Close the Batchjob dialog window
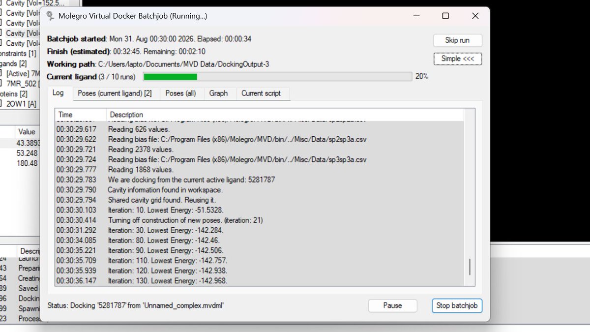 point(475,16)
